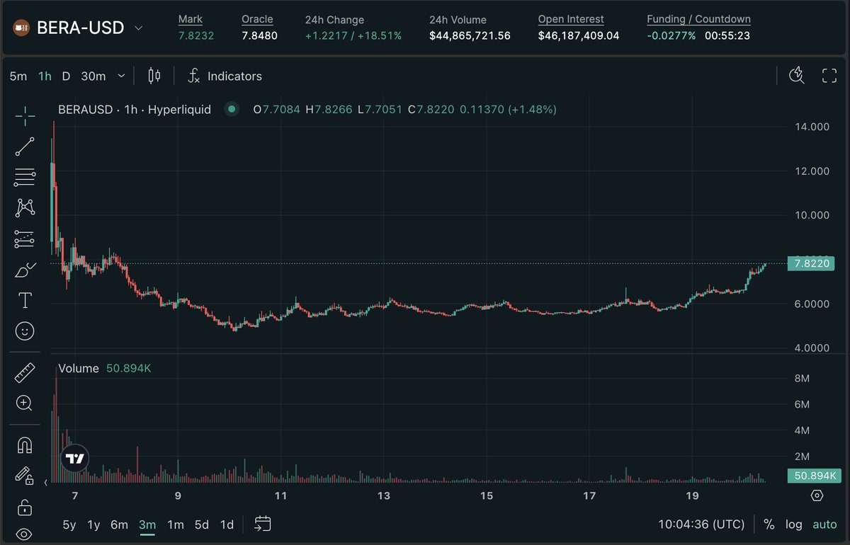Image resolution: width=850 pixels, height=545 pixels.
Task: Activate the zoom in tool
Action: (x=25, y=403)
